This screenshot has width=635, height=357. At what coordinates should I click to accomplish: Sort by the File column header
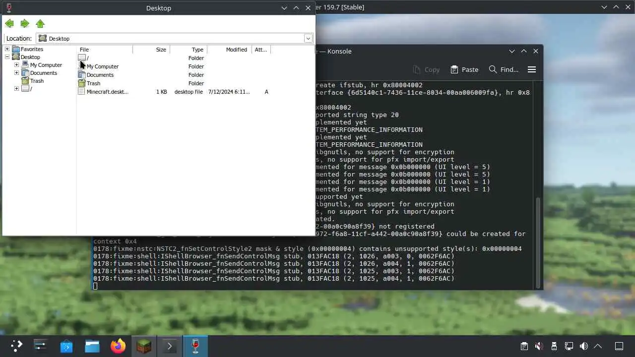click(105, 50)
